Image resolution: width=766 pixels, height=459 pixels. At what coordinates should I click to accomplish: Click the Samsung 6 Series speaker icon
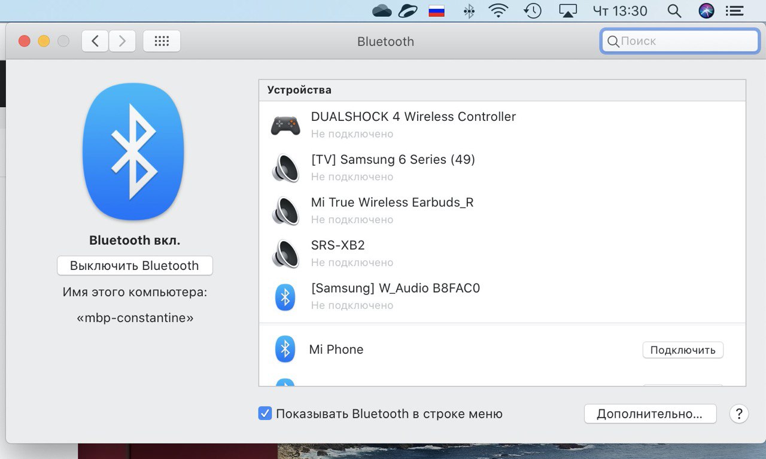pyautogui.click(x=285, y=168)
